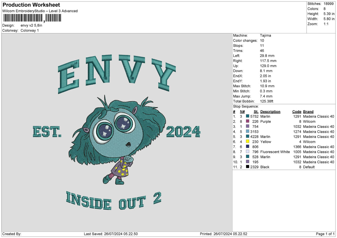The width and height of the screenshot is (337, 238).
Task: Pick the navy swatch in stop 7
Action: pyautogui.click(x=247, y=147)
